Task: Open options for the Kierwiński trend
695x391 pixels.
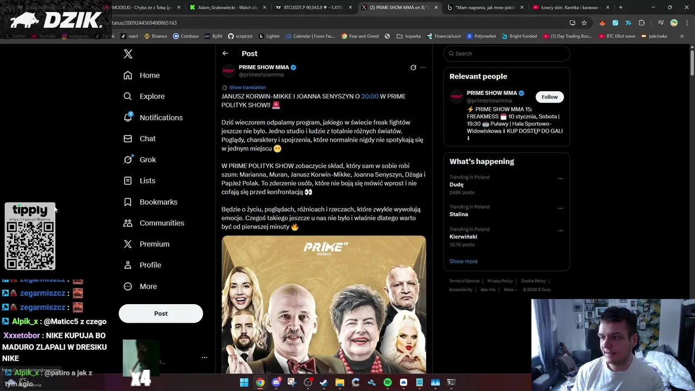Action: pyautogui.click(x=560, y=231)
